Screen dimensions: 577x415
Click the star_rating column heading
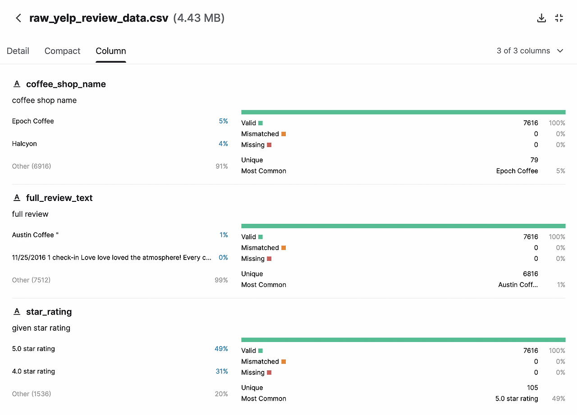point(49,312)
